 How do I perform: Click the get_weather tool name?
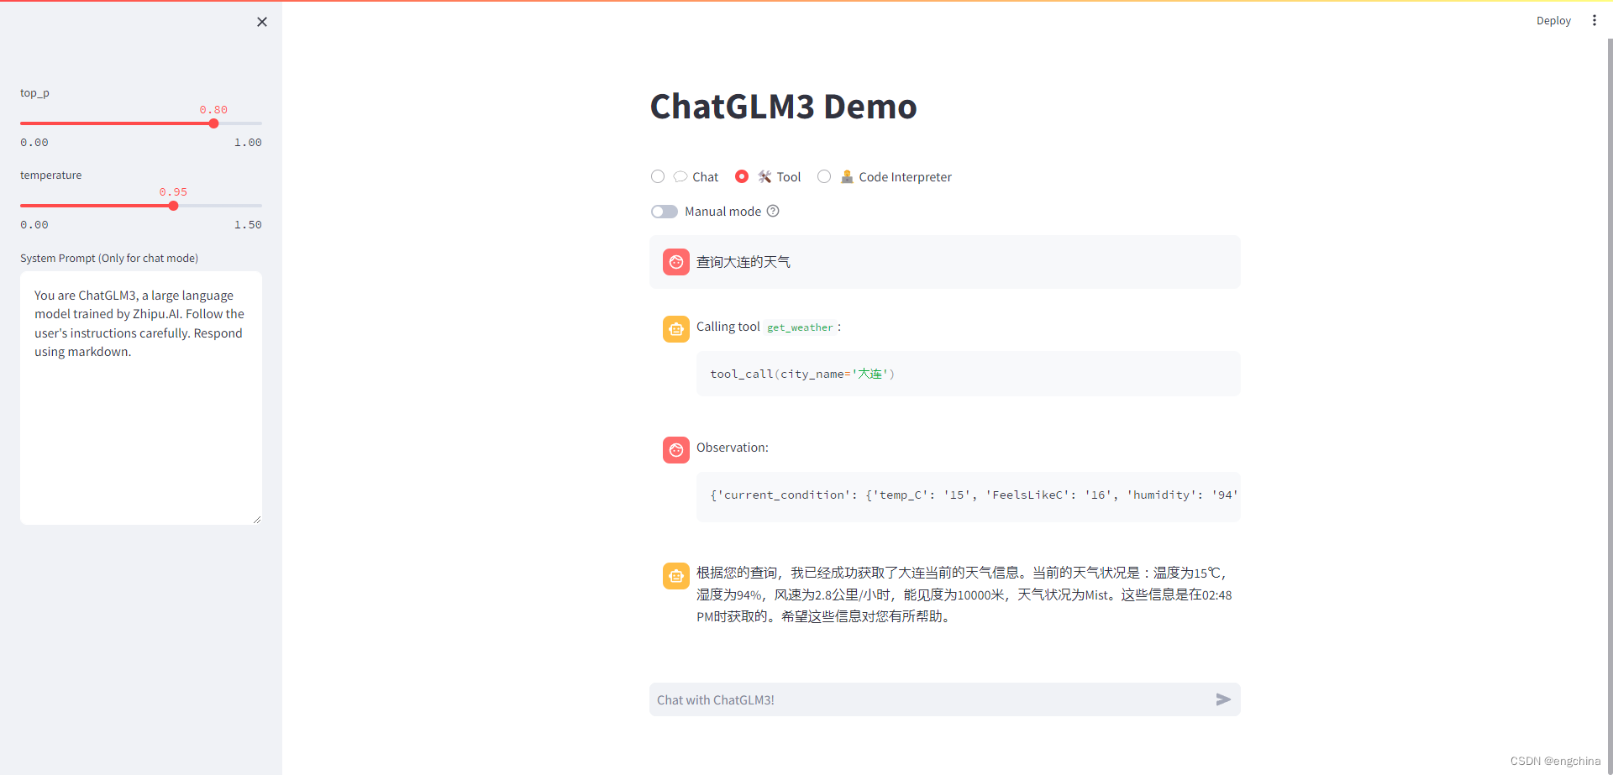tap(800, 327)
